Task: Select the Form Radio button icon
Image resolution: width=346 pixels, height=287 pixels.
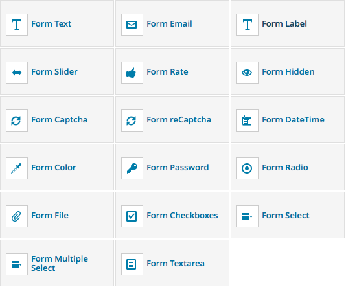Action: pos(248,168)
